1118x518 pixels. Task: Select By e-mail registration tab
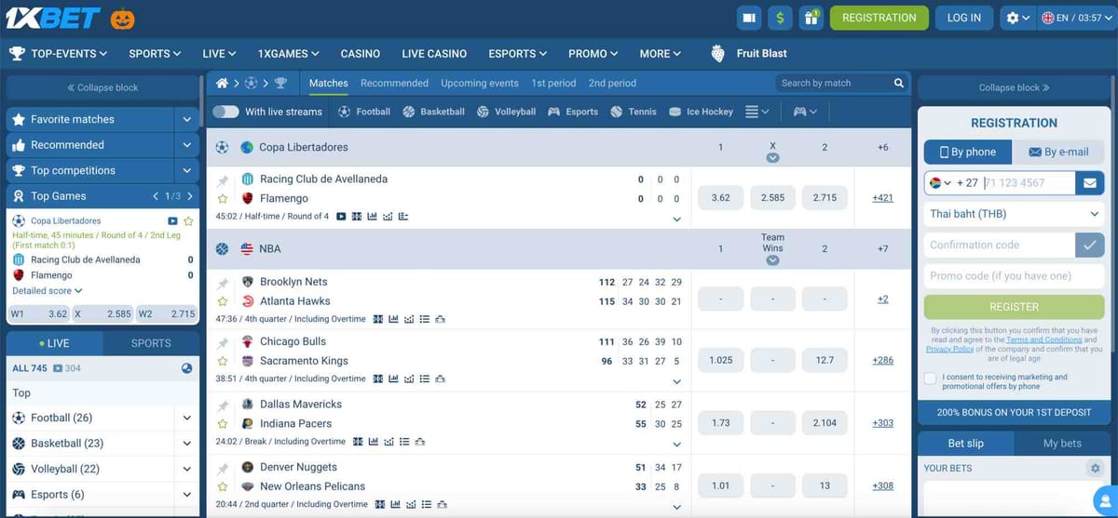[1058, 153]
